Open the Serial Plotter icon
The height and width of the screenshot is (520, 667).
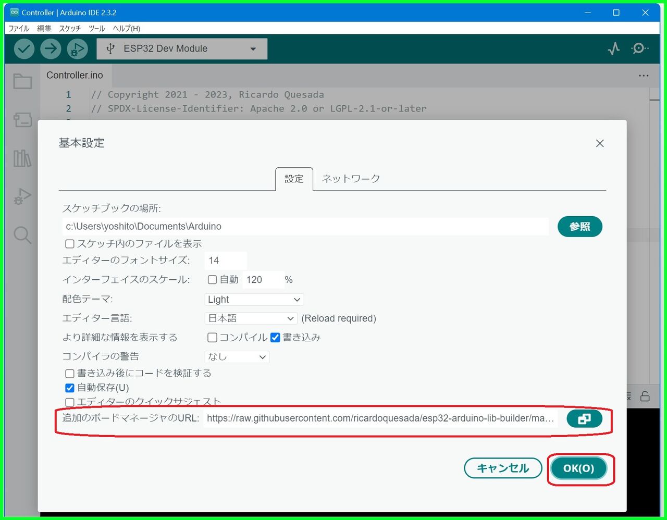point(613,48)
